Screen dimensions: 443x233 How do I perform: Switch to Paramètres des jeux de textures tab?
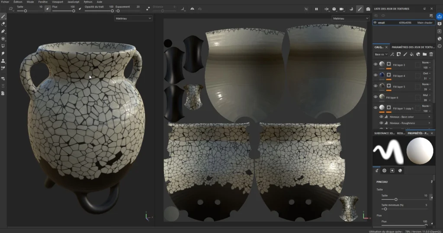pos(413,47)
